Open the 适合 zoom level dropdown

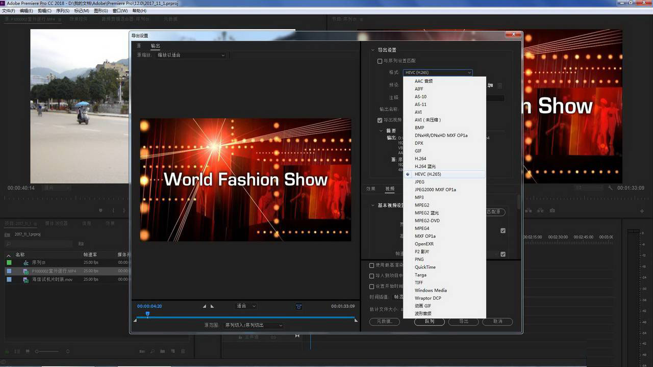point(246,306)
